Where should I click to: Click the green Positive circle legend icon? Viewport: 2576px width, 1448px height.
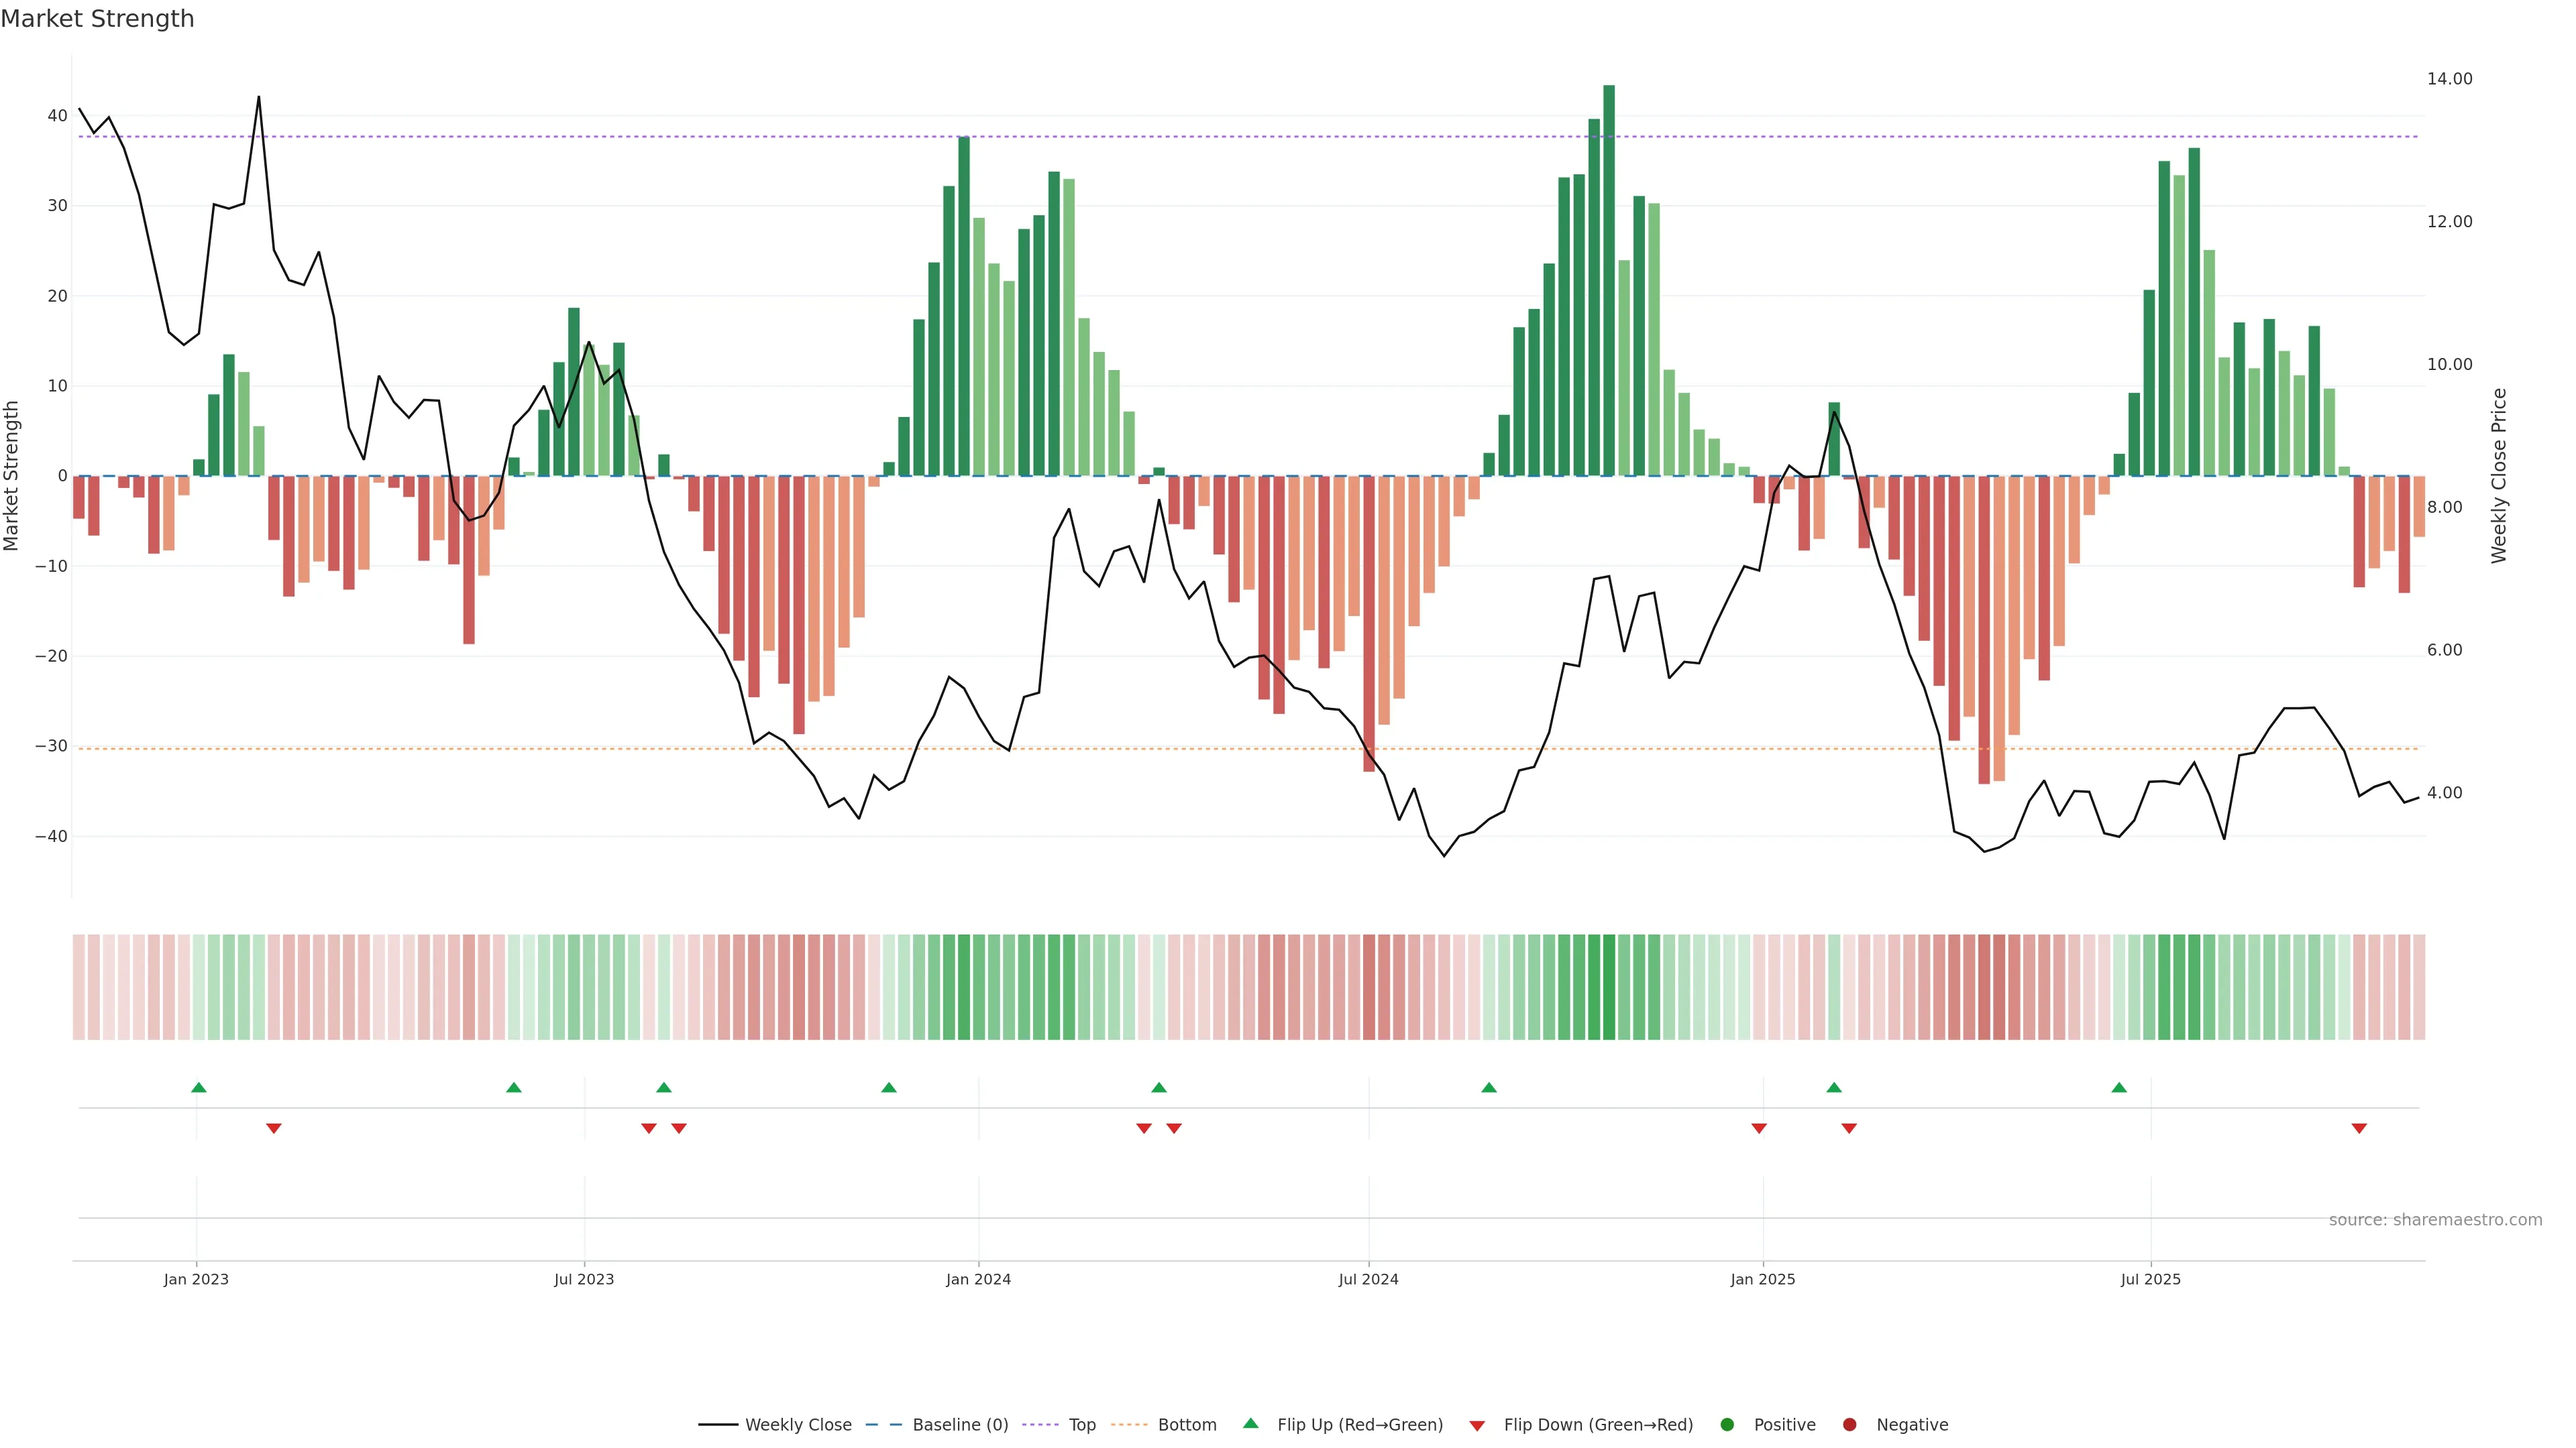(1727, 1424)
